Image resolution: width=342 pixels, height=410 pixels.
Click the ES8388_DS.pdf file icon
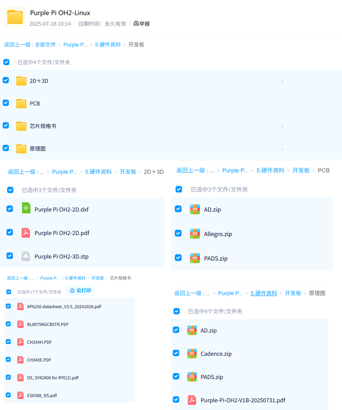pos(21,395)
